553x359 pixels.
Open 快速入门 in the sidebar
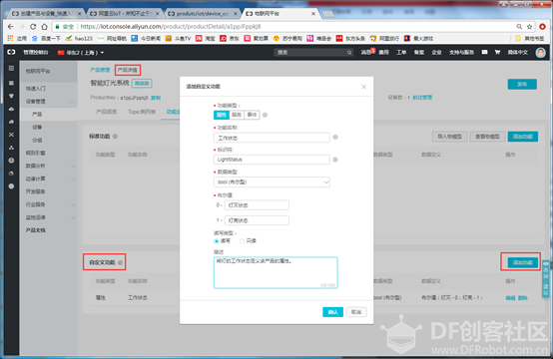[x=35, y=89]
